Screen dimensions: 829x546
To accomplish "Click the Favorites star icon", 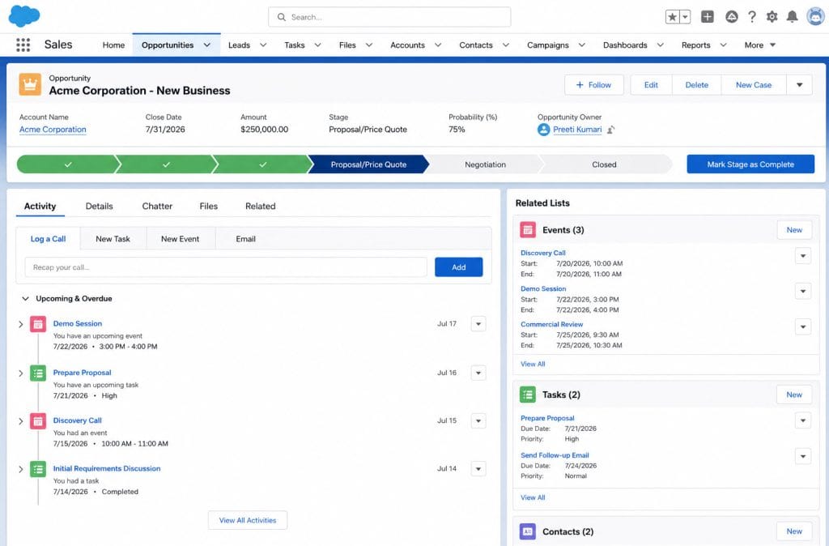I will (x=672, y=17).
